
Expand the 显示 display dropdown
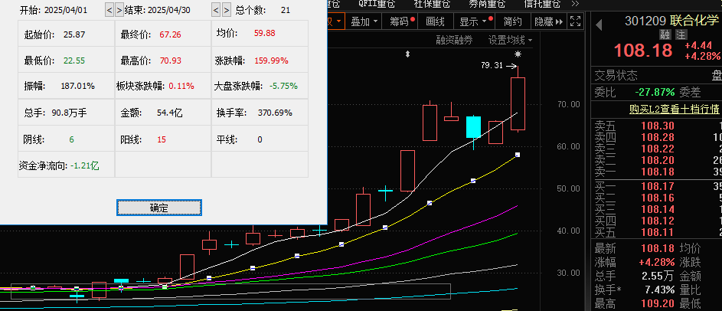(x=472, y=21)
